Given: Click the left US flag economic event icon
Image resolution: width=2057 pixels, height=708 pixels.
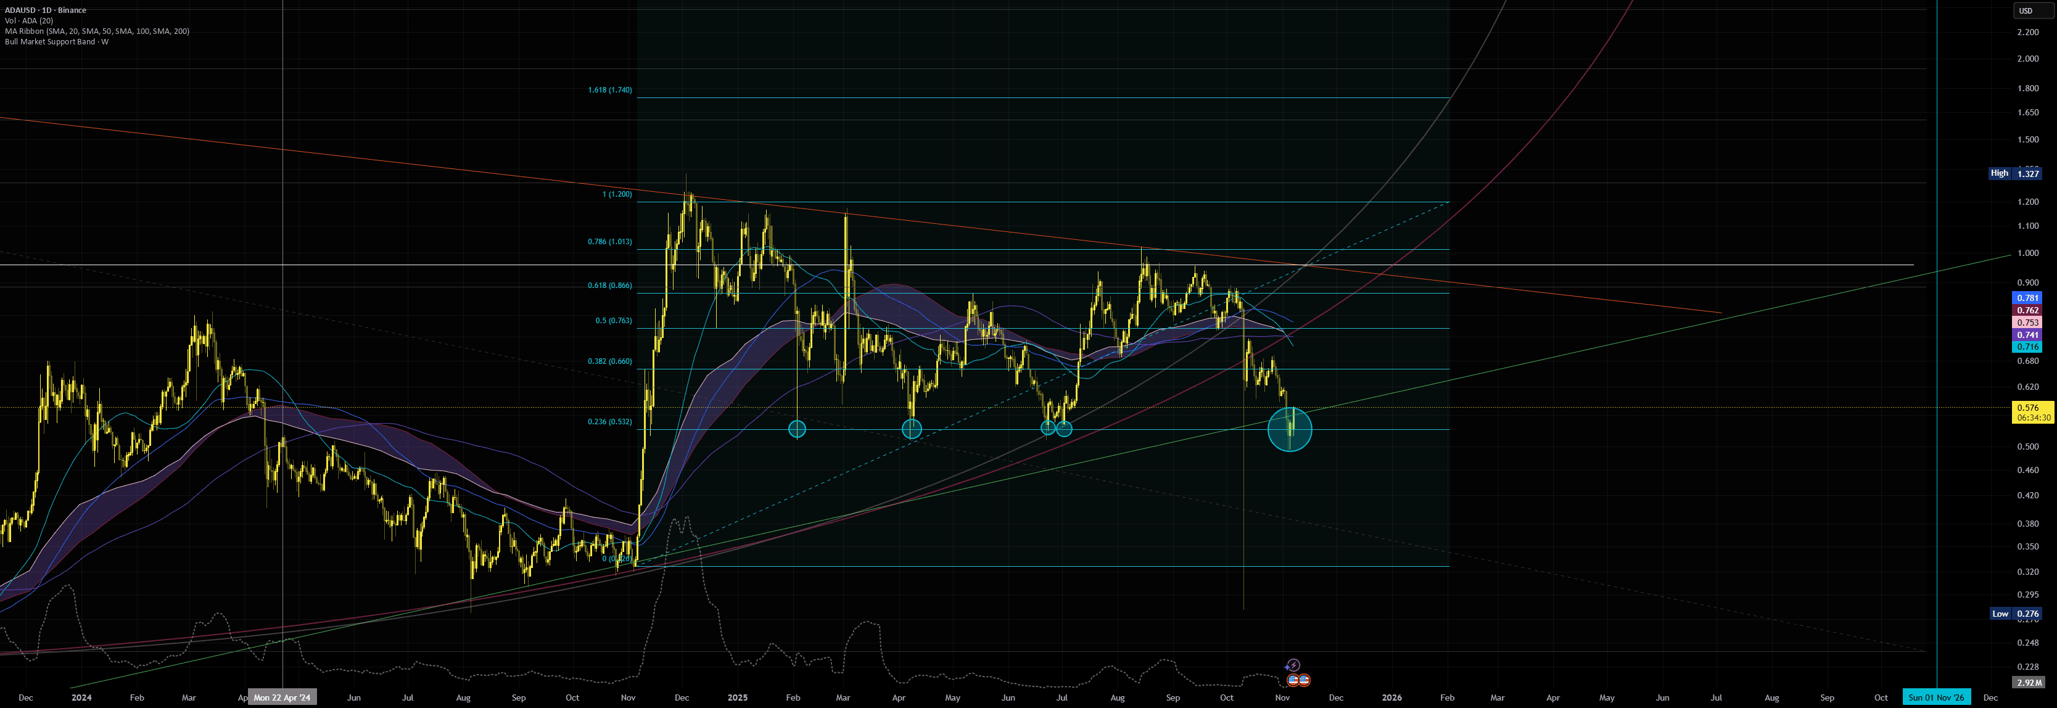Looking at the screenshot, I should point(1293,680).
